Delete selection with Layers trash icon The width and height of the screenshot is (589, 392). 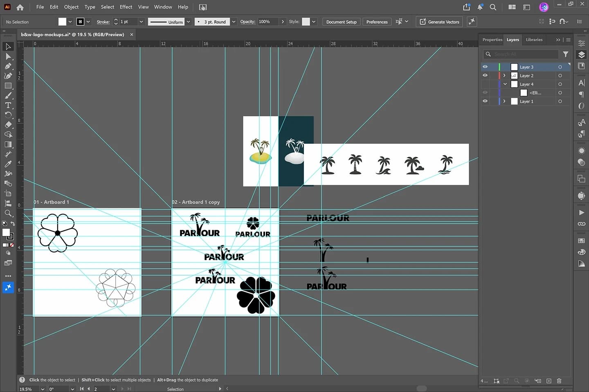(559, 381)
